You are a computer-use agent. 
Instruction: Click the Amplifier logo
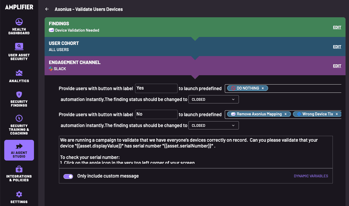pyautogui.click(x=19, y=7)
